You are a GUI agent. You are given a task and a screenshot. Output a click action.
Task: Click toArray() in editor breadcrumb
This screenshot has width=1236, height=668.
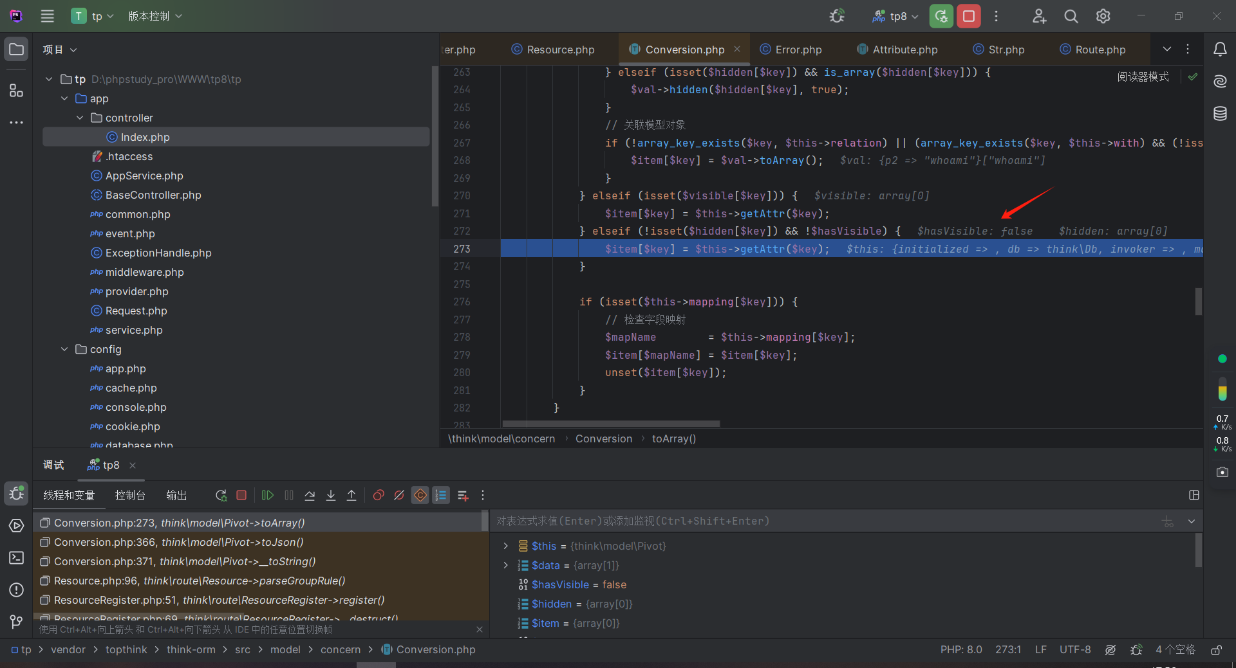673,438
